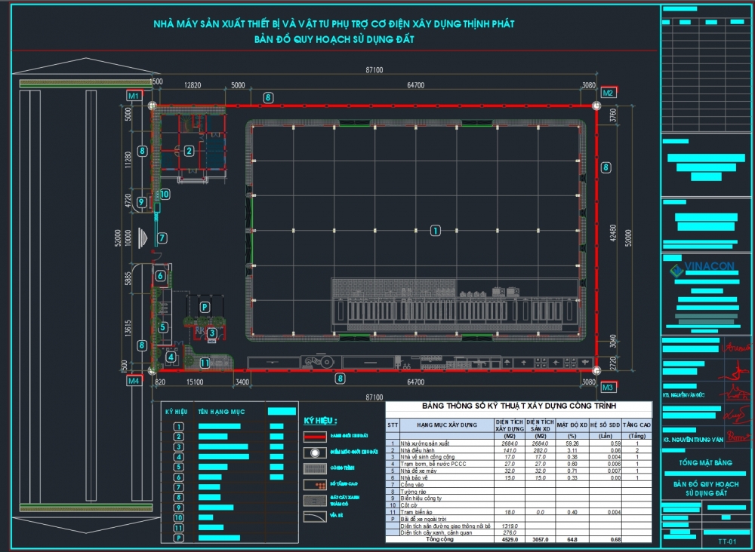Select the M2 corner marker label

coord(609,92)
